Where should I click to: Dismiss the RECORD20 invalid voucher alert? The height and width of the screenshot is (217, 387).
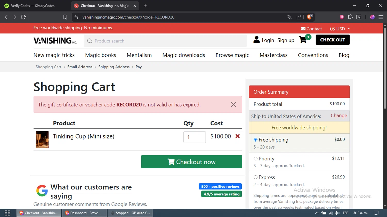tap(233, 105)
